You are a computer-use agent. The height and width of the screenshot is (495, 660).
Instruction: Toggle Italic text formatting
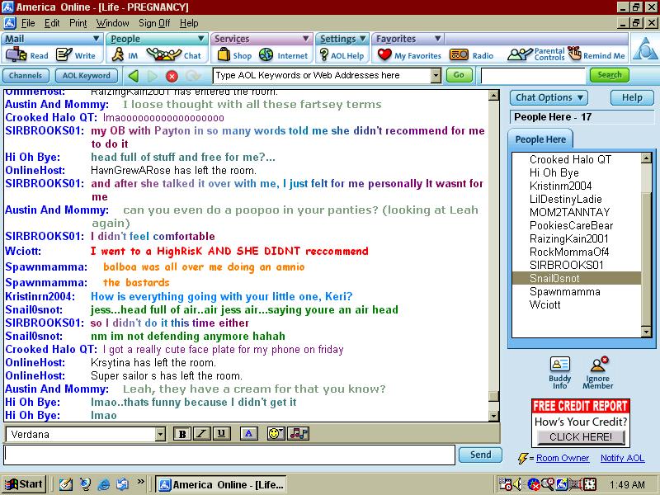(x=202, y=434)
